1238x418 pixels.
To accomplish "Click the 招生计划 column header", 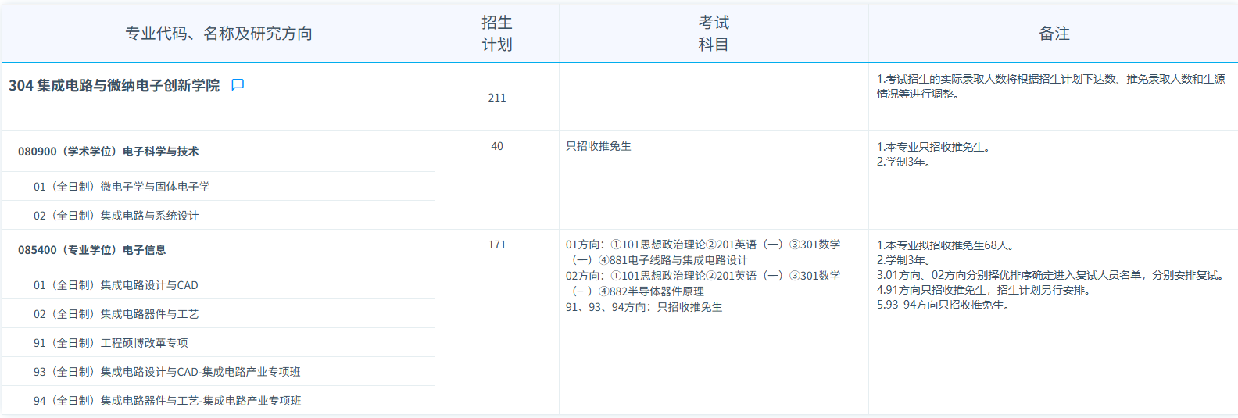I will (x=497, y=34).
